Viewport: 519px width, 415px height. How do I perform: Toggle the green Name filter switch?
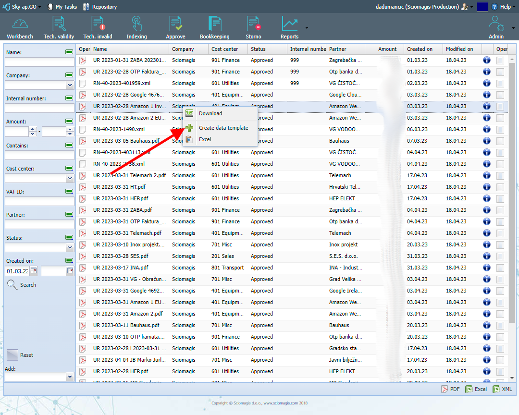(x=69, y=52)
